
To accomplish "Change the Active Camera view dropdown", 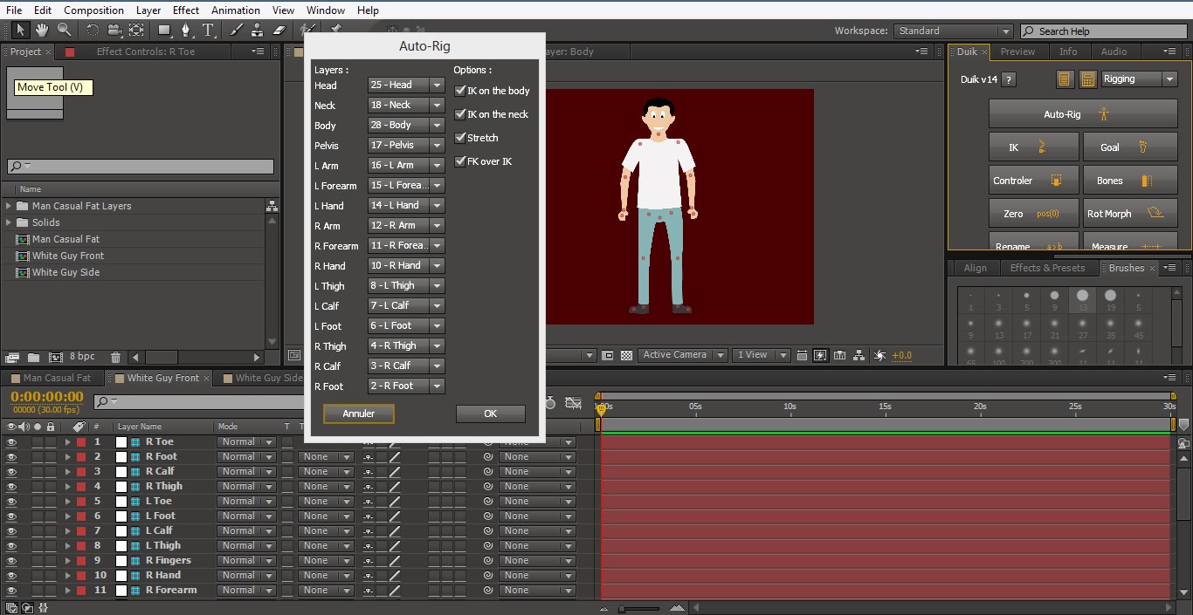I will [x=682, y=355].
